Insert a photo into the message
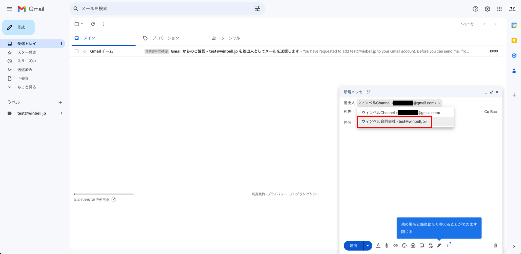The height and width of the screenshot is (254, 521). (422, 245)
